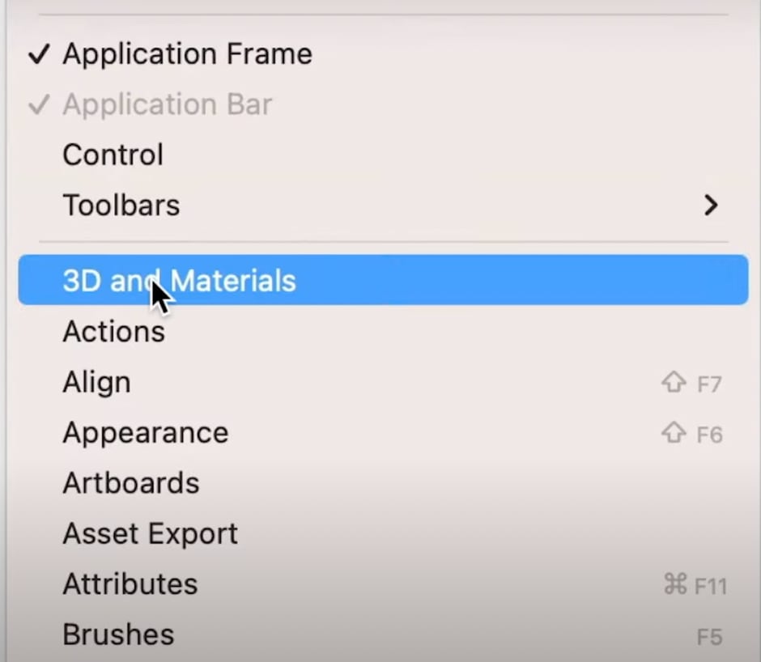The height and width of the screenshot is (662, 761).
Task: Click the greyed Application Bar checkmark
Action: coord(39,105)
